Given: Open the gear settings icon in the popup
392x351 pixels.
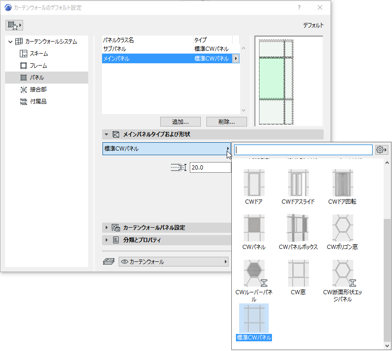Looking at the screenshot, I should click(x=381, y=150).
